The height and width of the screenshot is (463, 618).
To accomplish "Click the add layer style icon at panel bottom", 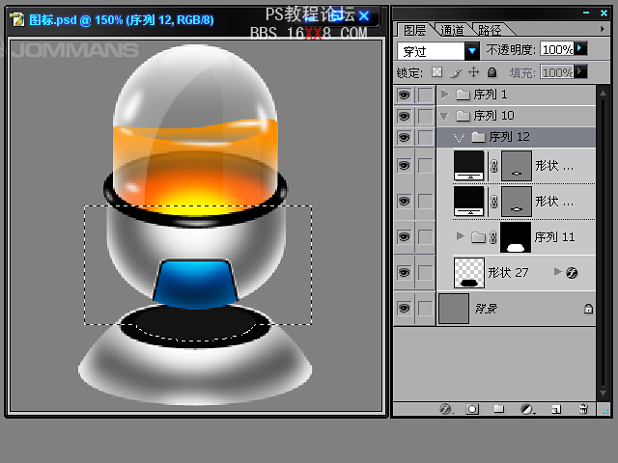I will coord(445,409).
